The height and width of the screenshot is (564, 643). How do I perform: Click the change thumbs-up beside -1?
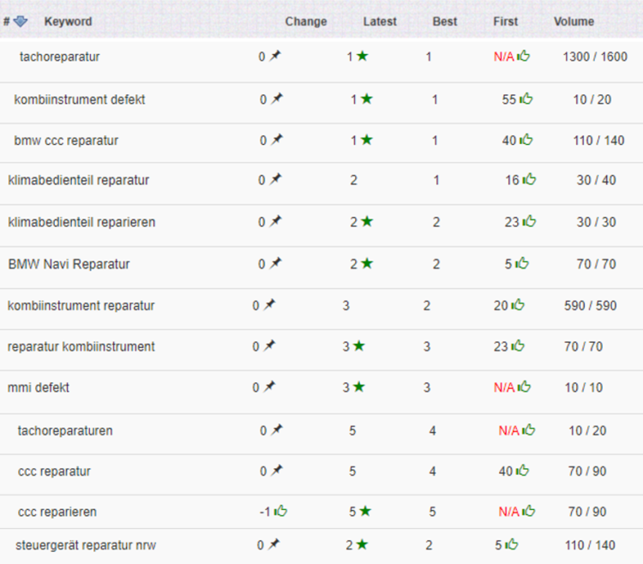[x=280, y=511]
